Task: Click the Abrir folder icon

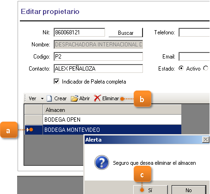Action: [x=74, y=98]
